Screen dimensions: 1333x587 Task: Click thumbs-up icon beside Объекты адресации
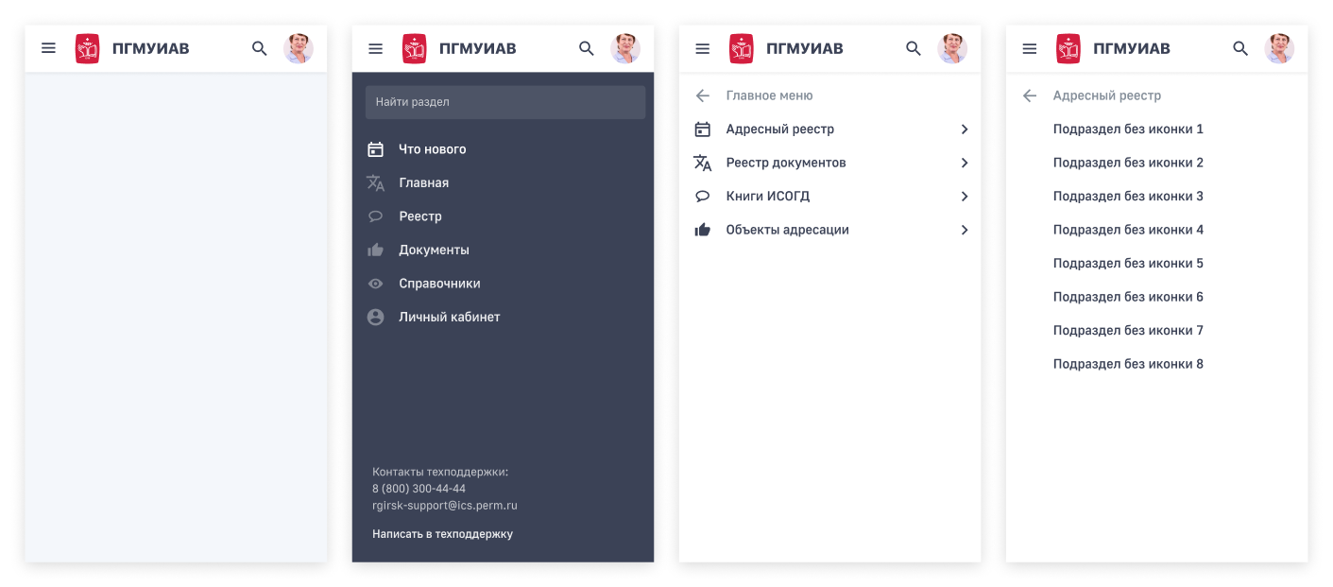coord(702,230)
